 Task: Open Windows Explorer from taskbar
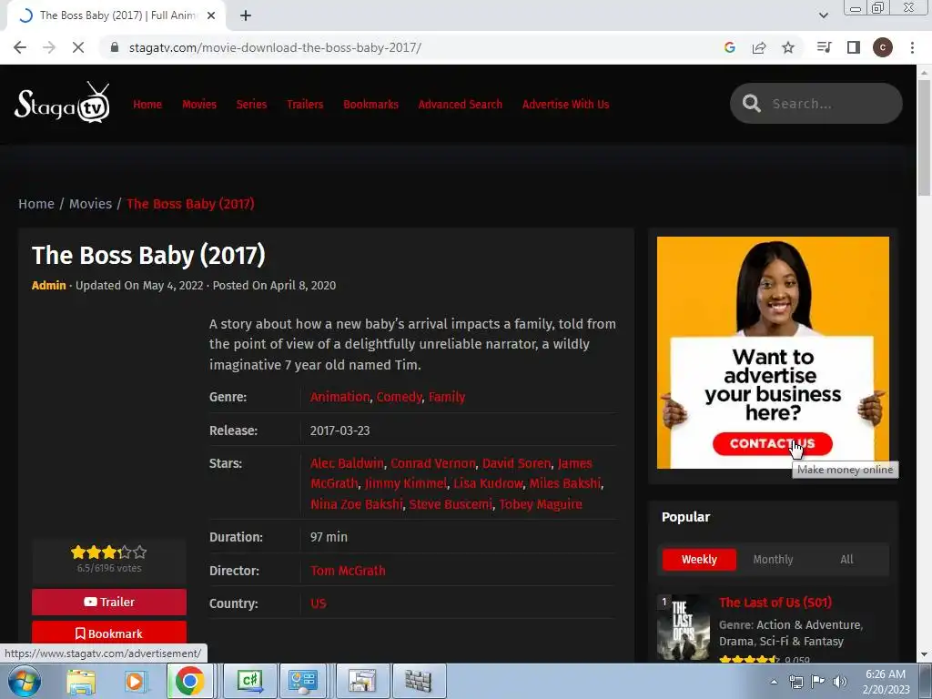(81, 681)
